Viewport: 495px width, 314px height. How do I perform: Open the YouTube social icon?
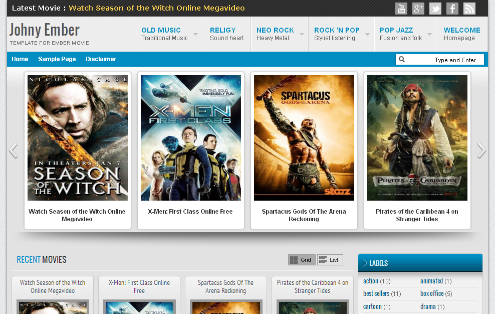(401, 9)
